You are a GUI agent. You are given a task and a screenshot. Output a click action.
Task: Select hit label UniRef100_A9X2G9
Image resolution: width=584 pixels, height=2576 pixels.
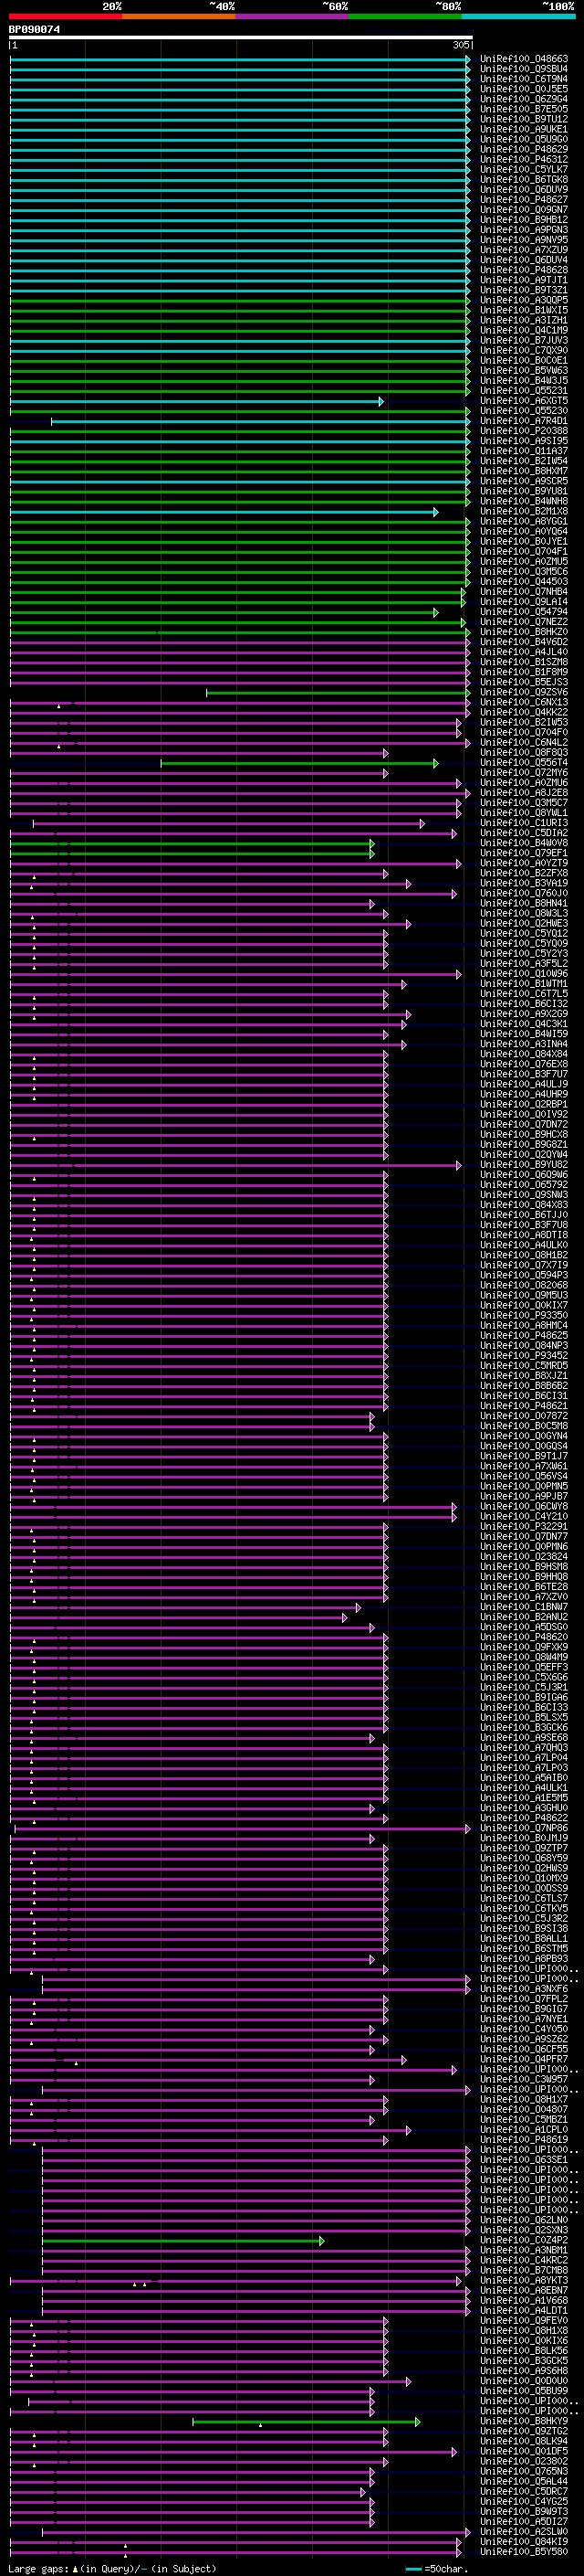coord(524,1014)
